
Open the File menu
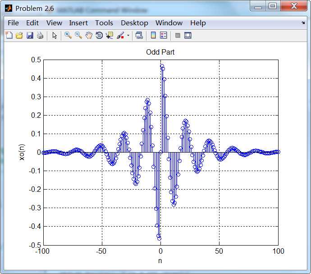13,23
